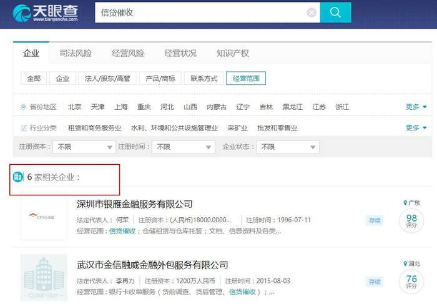Viewport: 437px width, 304px height.
Task: Click the magnifier search button
Action: tap(335, 12)
